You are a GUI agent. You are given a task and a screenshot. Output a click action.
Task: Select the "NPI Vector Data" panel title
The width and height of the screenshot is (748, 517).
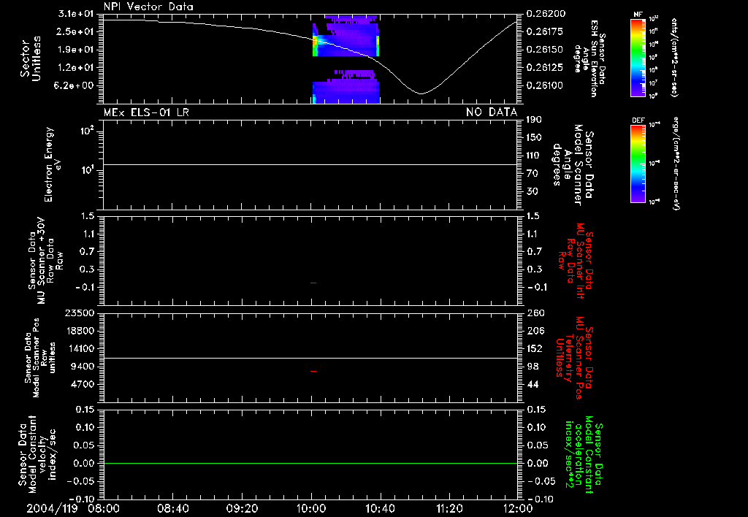click(x=148, y=7)
